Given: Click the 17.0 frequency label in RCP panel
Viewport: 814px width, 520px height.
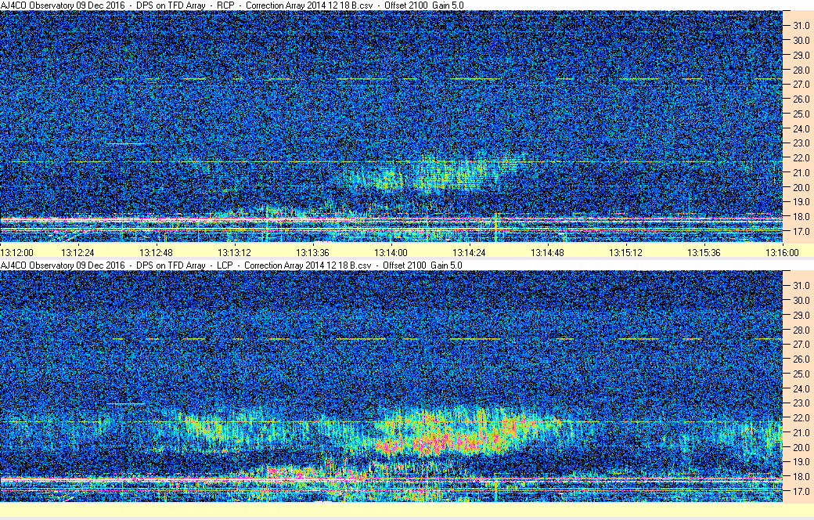Looking at the screenshot, I should pyautogui.click(x=801, y=231).
